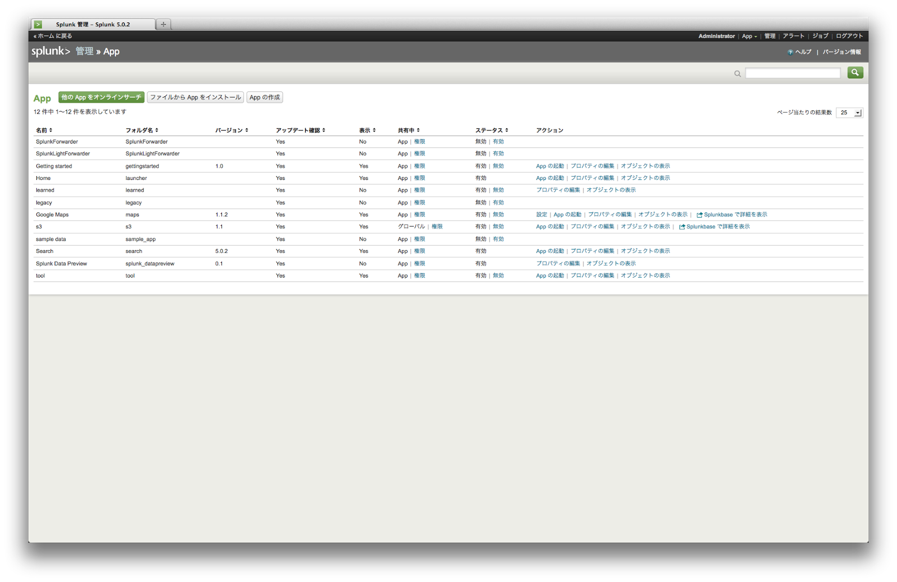Click the App の作成 button
Viewport: 897px width, 582px height.
click(x=265, y=98)
